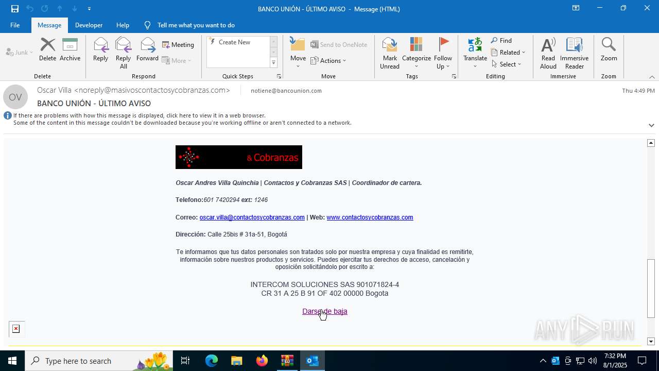The height and width of the screenshot is (371, 659).
Task: Go to previous item with up arrow
Action: pos(59,9)
